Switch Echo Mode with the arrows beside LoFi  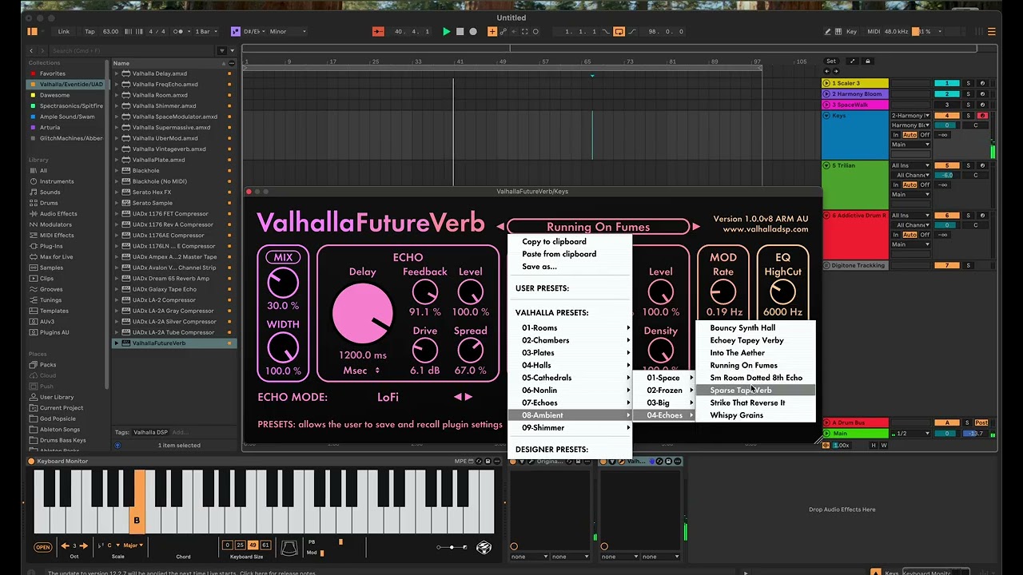point(463,397)
